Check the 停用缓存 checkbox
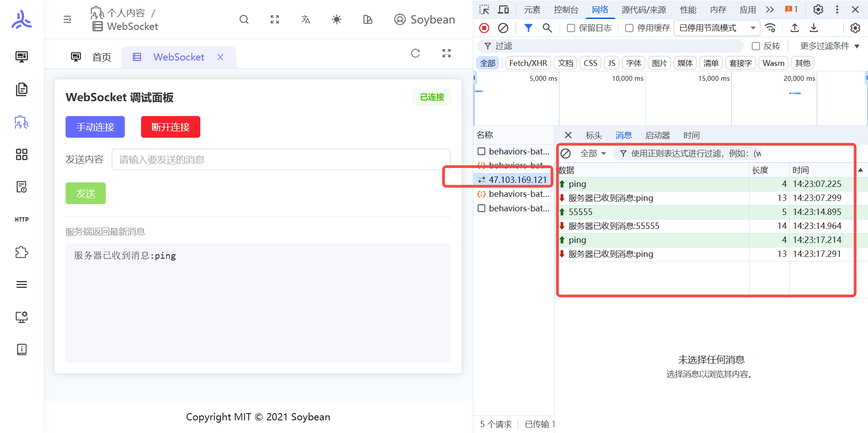868x433 pixels. coord(629,28)
